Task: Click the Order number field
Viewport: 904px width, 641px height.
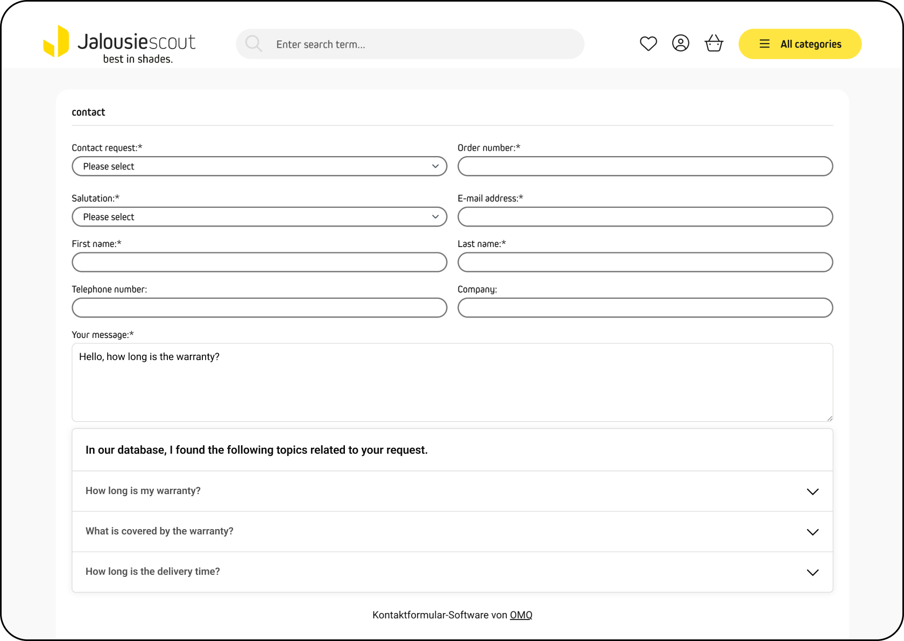Action: coord(645,166)
